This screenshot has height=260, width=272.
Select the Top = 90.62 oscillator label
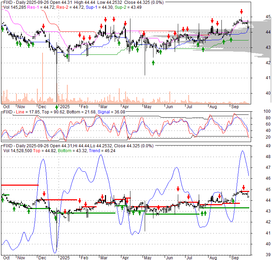[53, 112]
